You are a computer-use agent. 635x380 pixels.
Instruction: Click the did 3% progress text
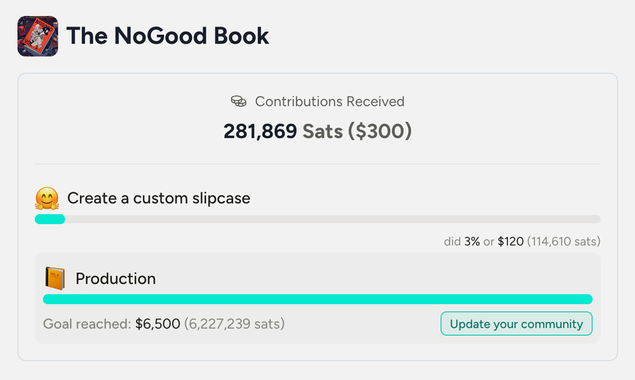[x=462, y=242]
